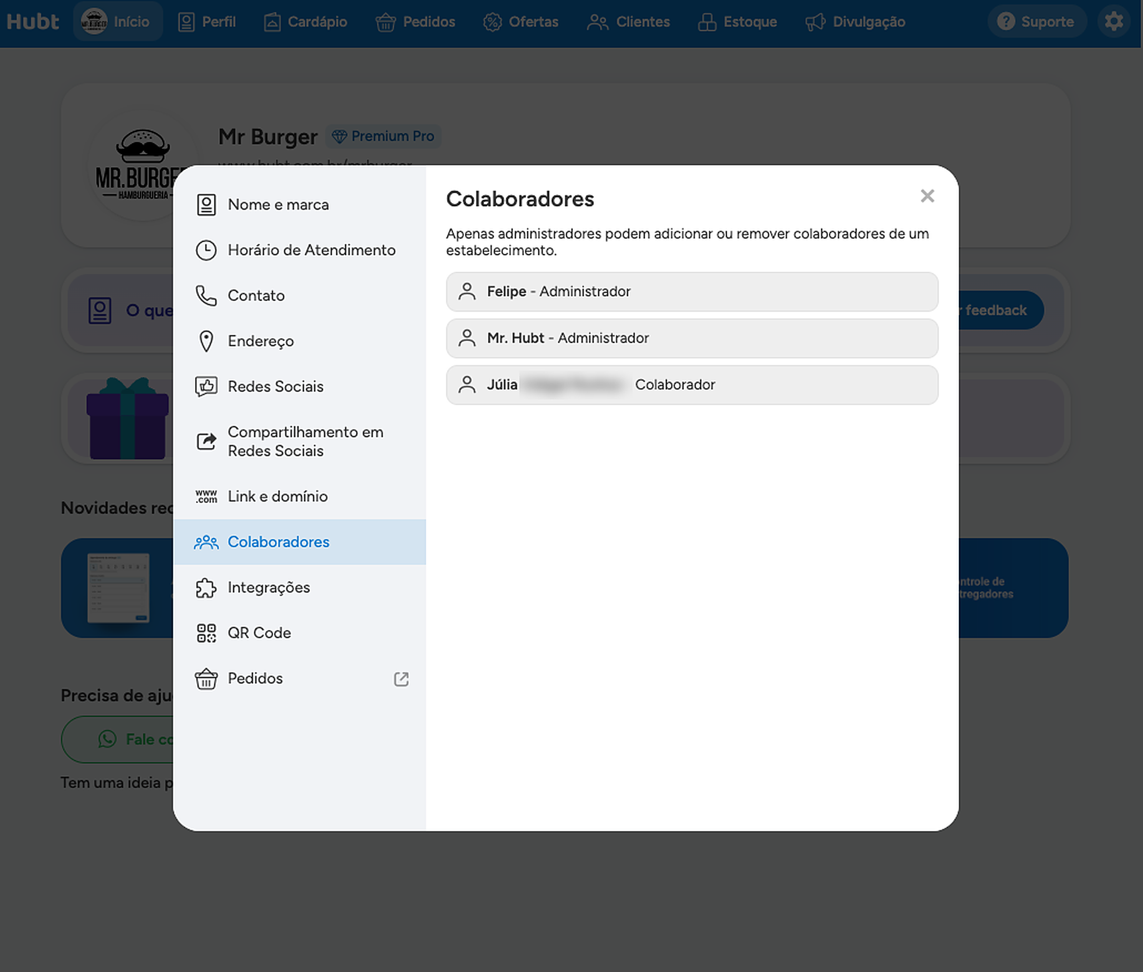1143x972 pixels.
Task: Click the Integrações puzzle icon
Action: (x=206, y=588)
